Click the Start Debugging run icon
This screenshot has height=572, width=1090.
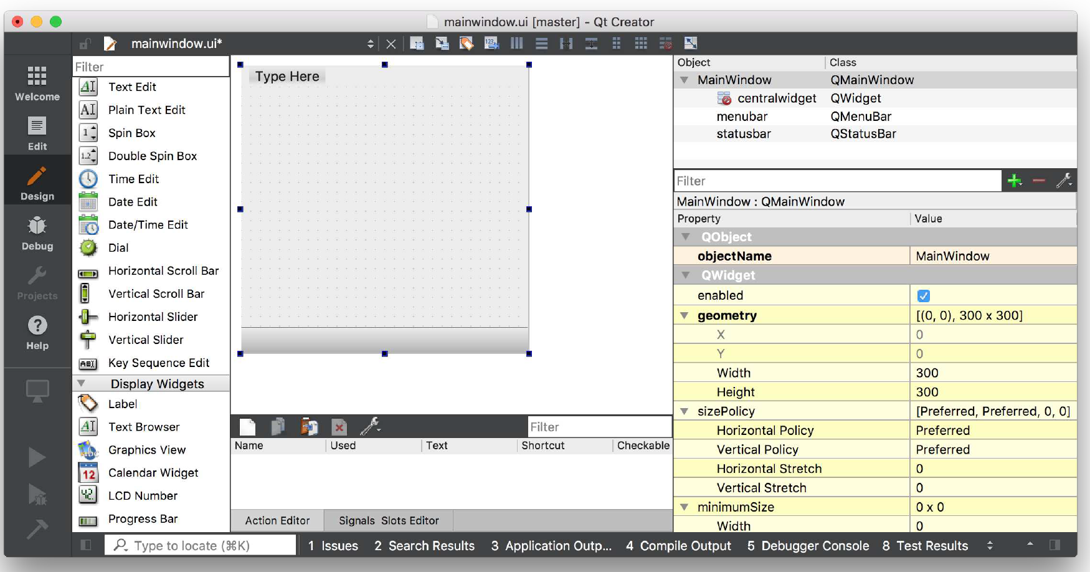pyautogui.click(x=37, y=495)
